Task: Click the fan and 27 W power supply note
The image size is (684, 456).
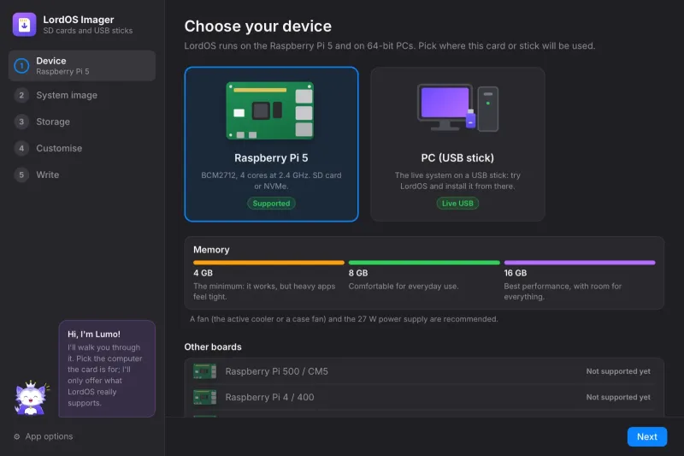Action: 344,319
